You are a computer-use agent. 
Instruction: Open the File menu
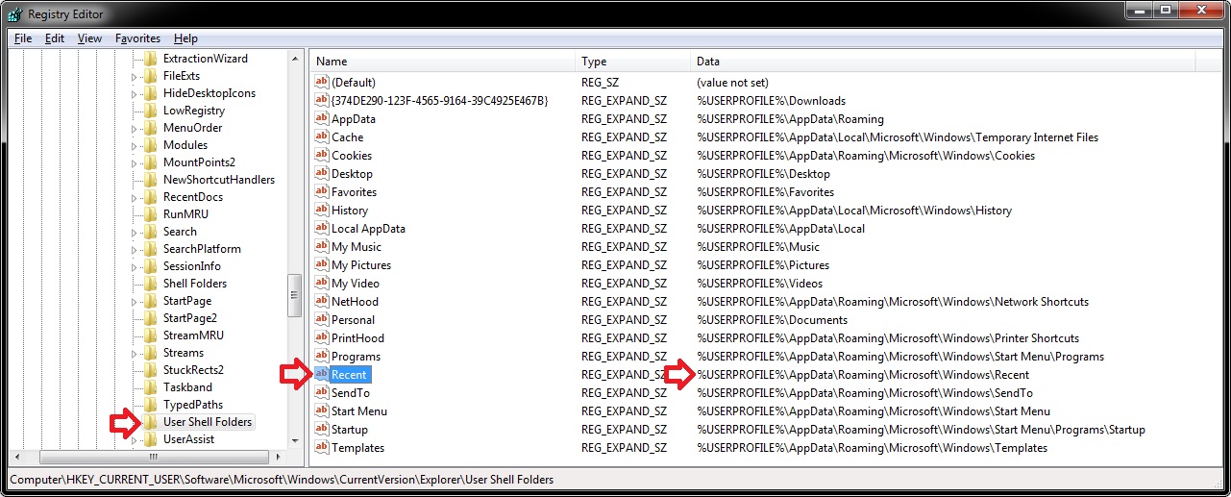[23, 38]
